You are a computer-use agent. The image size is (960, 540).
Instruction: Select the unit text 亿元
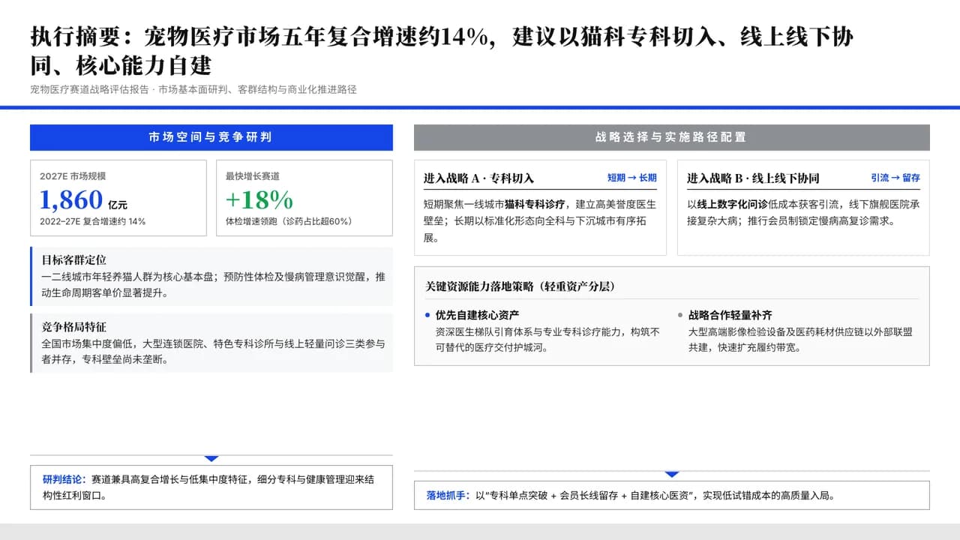click(118, 205)
